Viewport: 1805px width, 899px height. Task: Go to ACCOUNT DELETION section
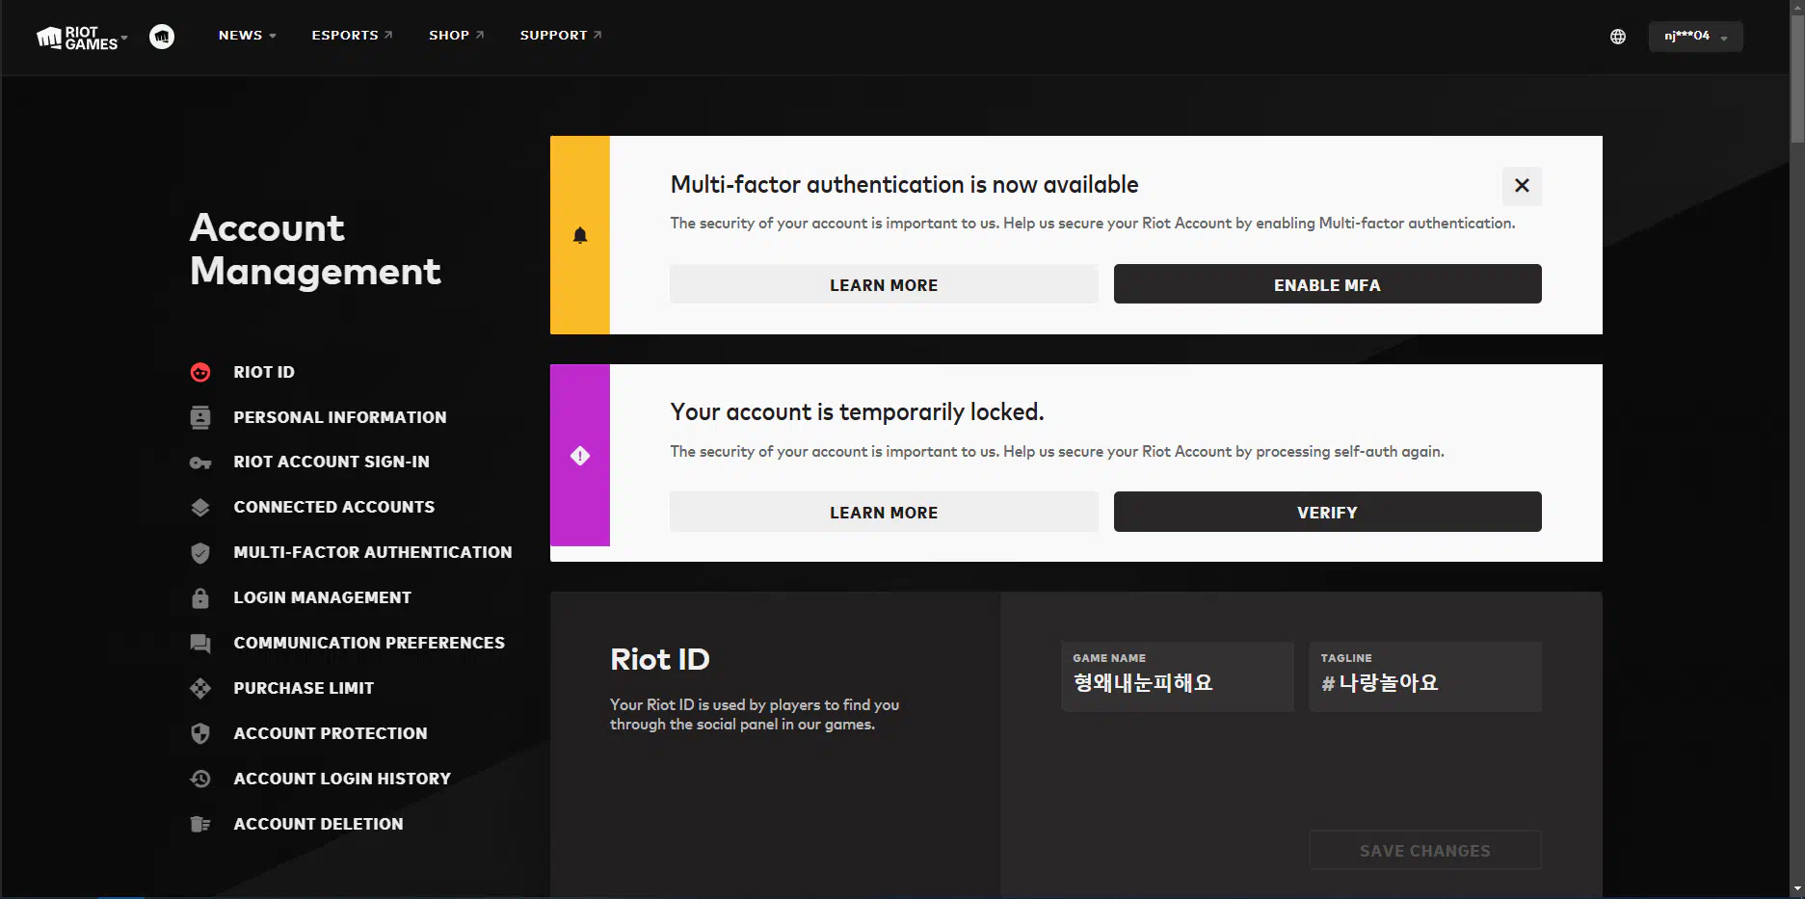[x=319, y=825]
